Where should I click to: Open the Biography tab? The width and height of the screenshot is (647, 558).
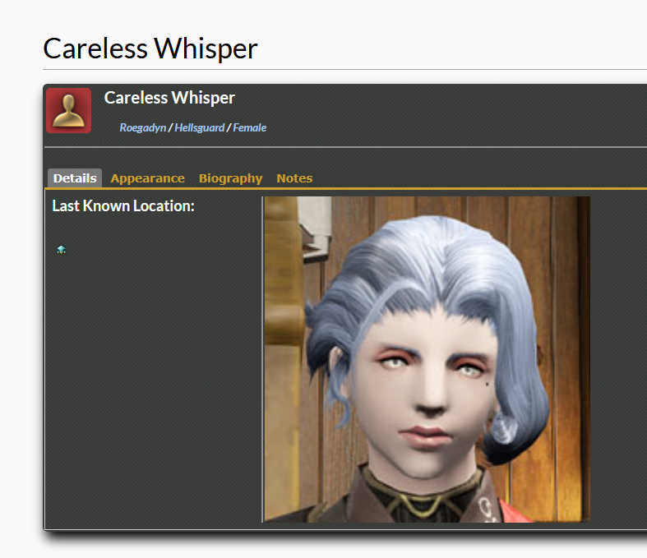pos(230,178)
